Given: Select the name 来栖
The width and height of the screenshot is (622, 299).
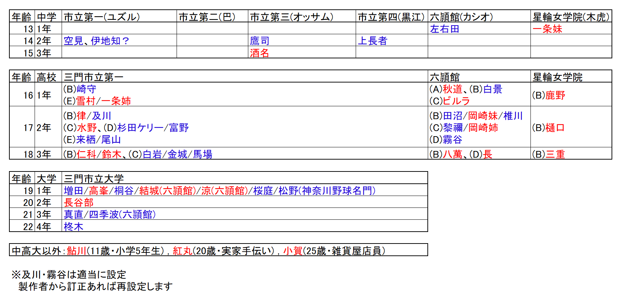Looking at the screenshot, I should tap(86, 139).
